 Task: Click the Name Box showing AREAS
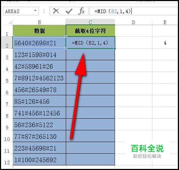coord(21,11)
